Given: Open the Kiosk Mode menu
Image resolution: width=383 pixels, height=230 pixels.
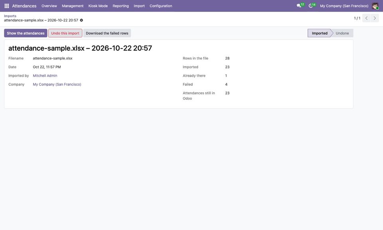Looking at the screenshot, I should point(98,6).
